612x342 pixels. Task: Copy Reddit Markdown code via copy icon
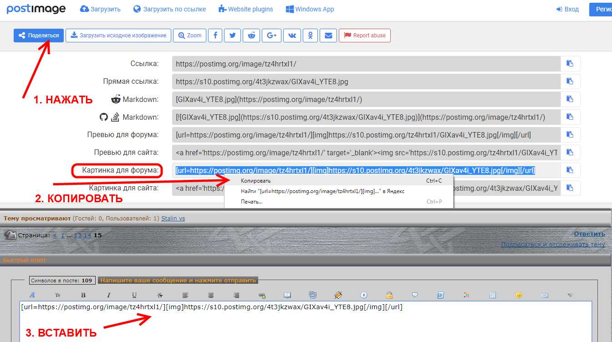click(x=570, y=99)
